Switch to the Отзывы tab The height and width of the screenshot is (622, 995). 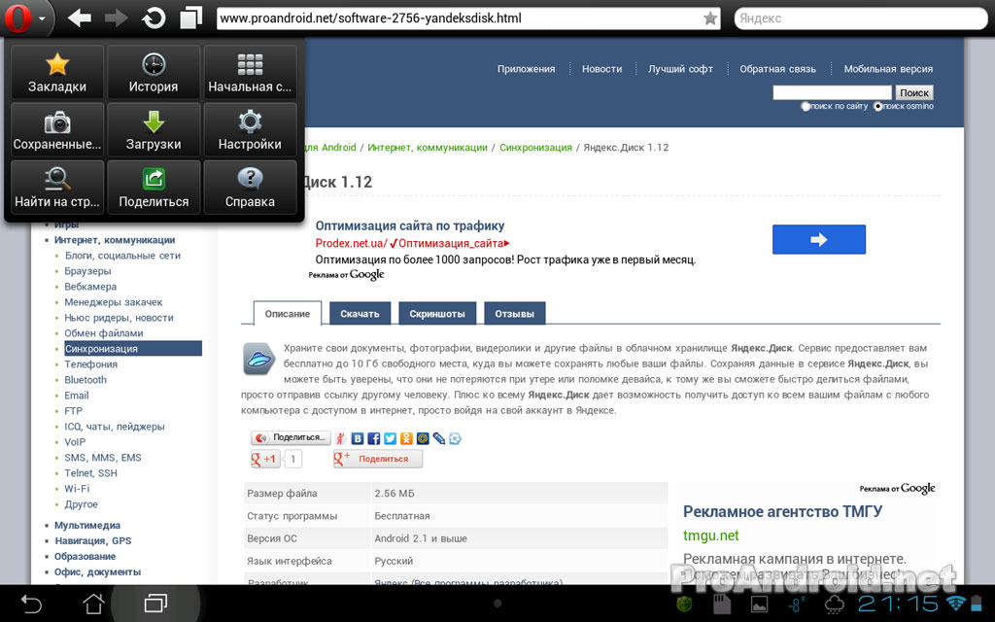click(515, 314)
